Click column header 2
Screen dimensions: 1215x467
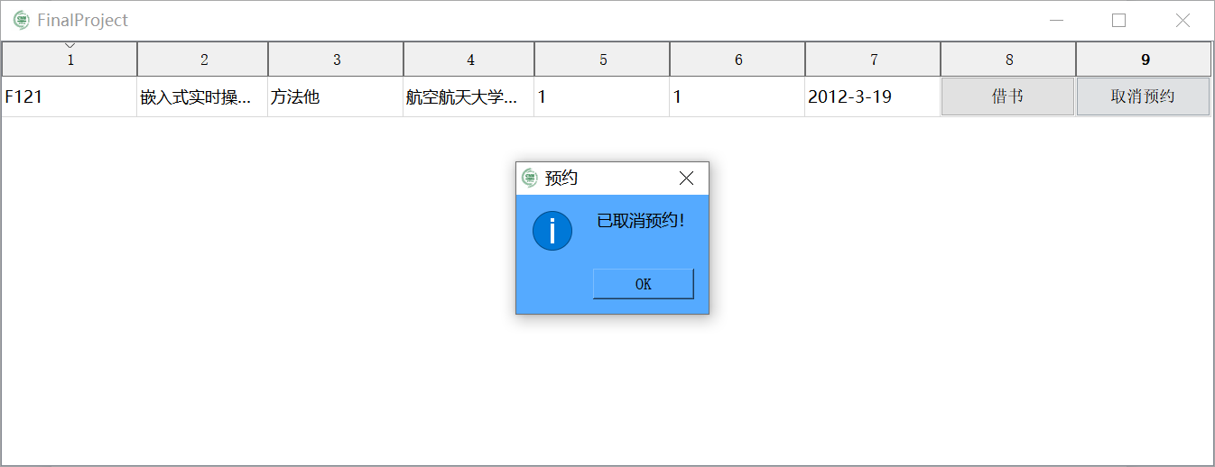[203, 60]
